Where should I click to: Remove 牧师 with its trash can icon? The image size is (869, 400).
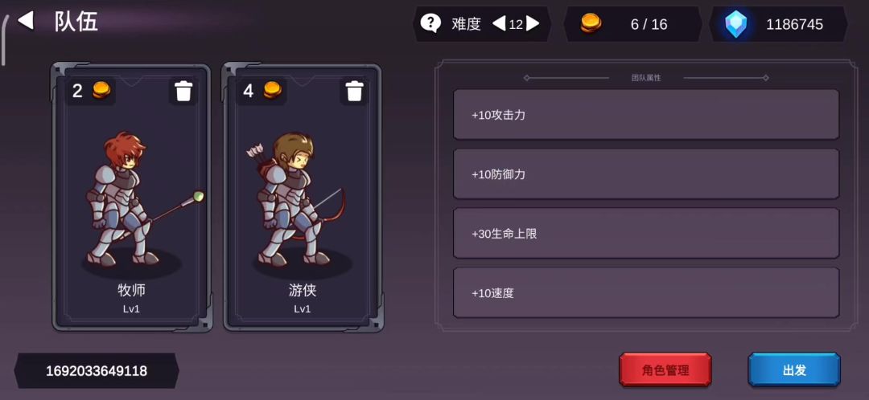[x=183, y=92]
